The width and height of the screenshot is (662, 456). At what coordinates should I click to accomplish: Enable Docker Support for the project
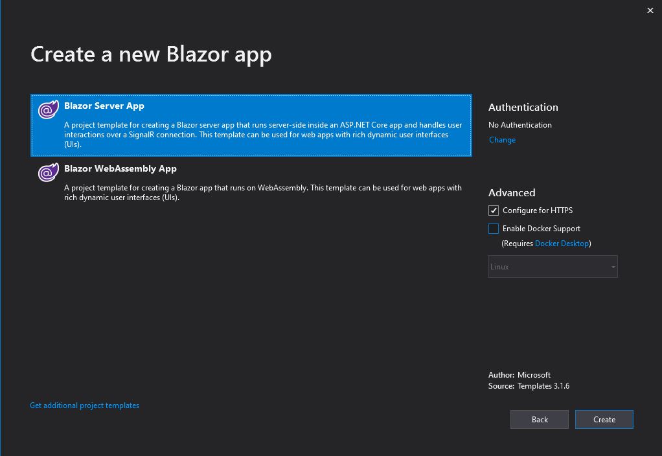(x=494, y=228)
